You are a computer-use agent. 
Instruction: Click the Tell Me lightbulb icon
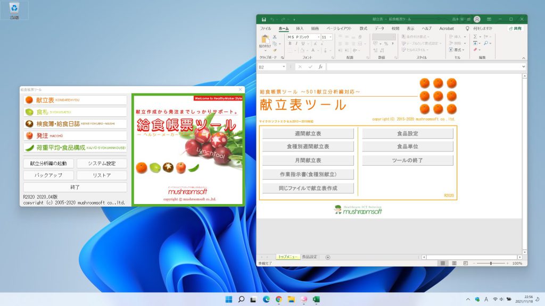pyautogui.click(x=467, y=29)
